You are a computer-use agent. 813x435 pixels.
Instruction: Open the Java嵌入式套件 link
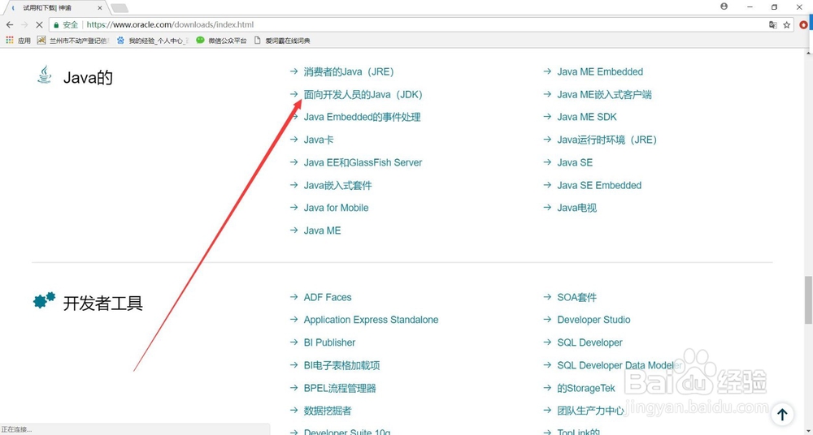pos(337,185)
